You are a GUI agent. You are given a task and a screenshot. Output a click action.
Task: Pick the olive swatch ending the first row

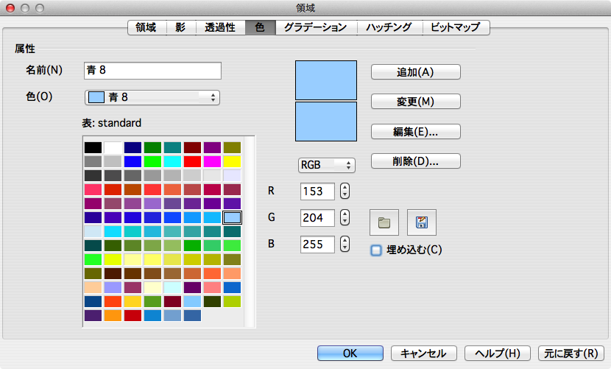click(232, 147)
